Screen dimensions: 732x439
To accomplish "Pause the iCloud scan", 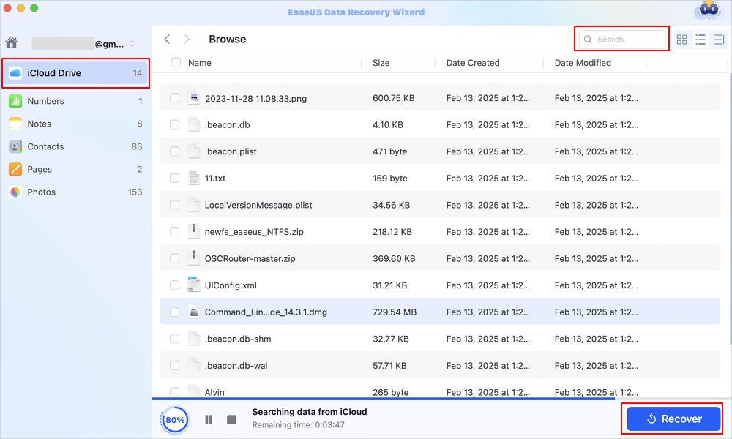I will (209, 419).
